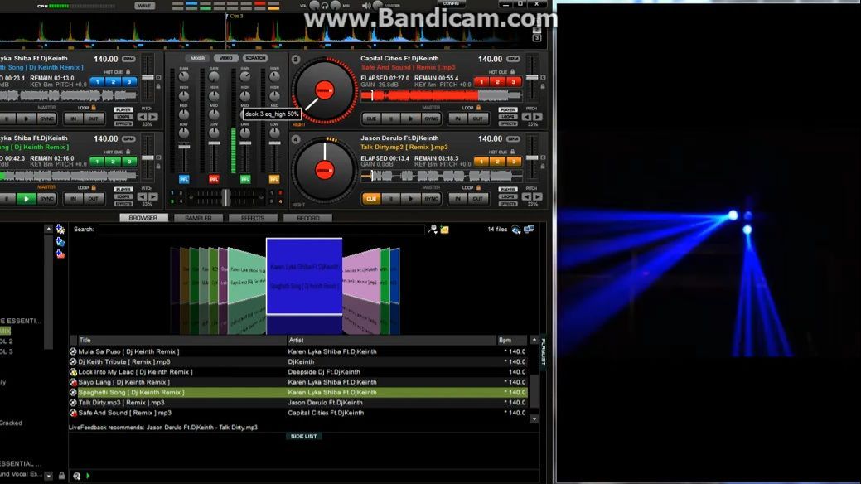Image resolution: width=861 pixels, height=484 pixels.
Task: Click the disc icon beside Mula Sa Puso row
Action: [x=73, y=351]
